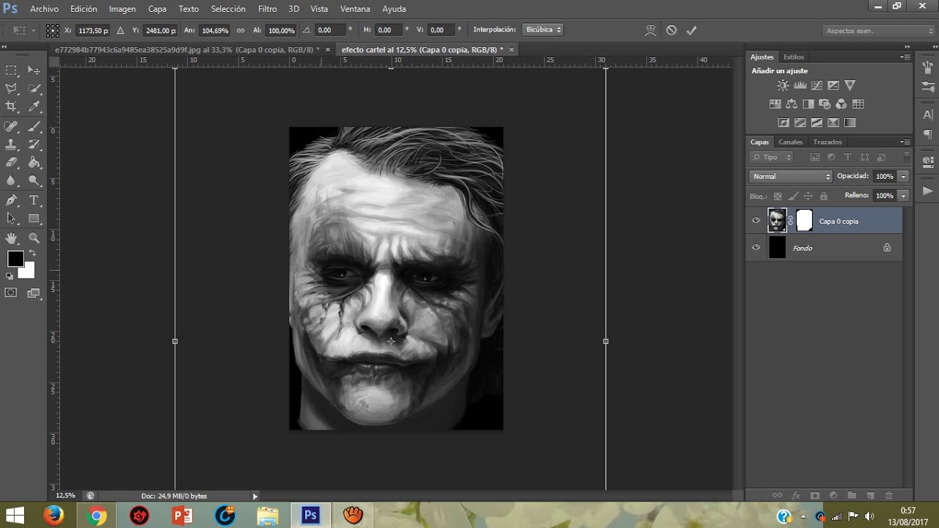
Task: Open Photoshop from the Windows taskbar
Action: tap(310, 516)
